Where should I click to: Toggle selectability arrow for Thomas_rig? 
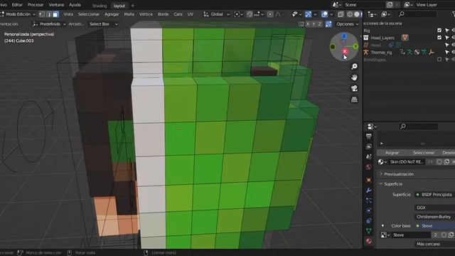point(447,52)
